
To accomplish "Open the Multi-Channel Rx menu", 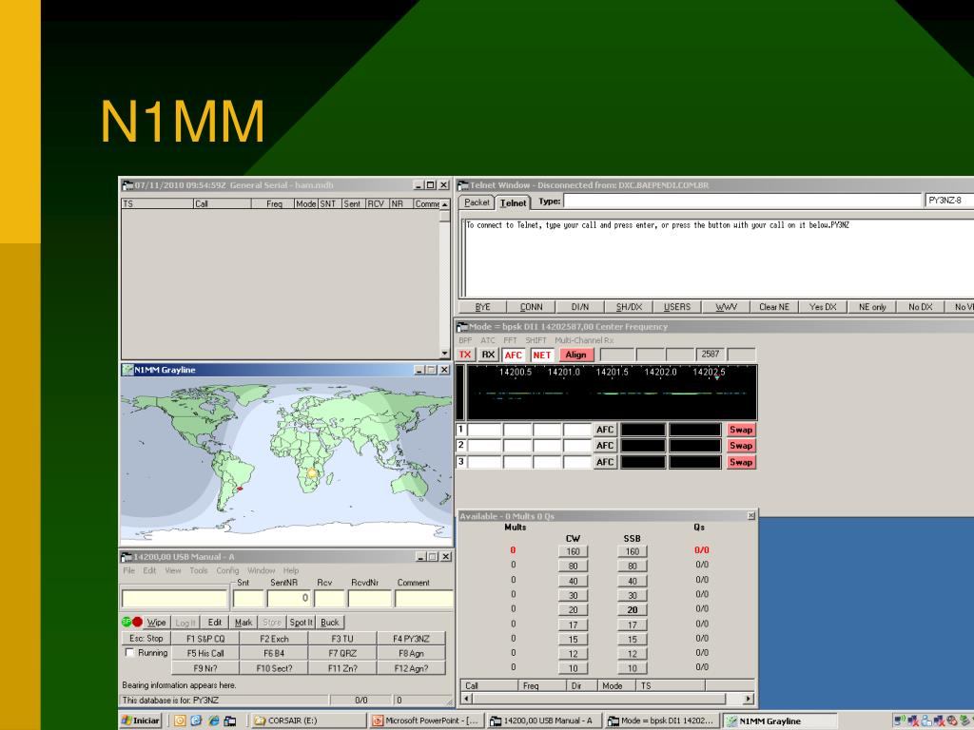I will (x=584, y=340).
